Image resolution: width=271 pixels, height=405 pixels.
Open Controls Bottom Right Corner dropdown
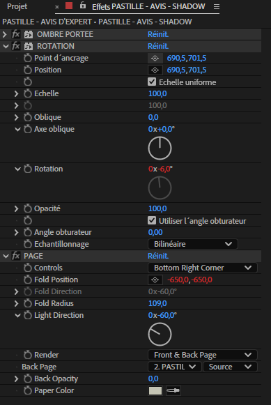click(x=203, y=268)
